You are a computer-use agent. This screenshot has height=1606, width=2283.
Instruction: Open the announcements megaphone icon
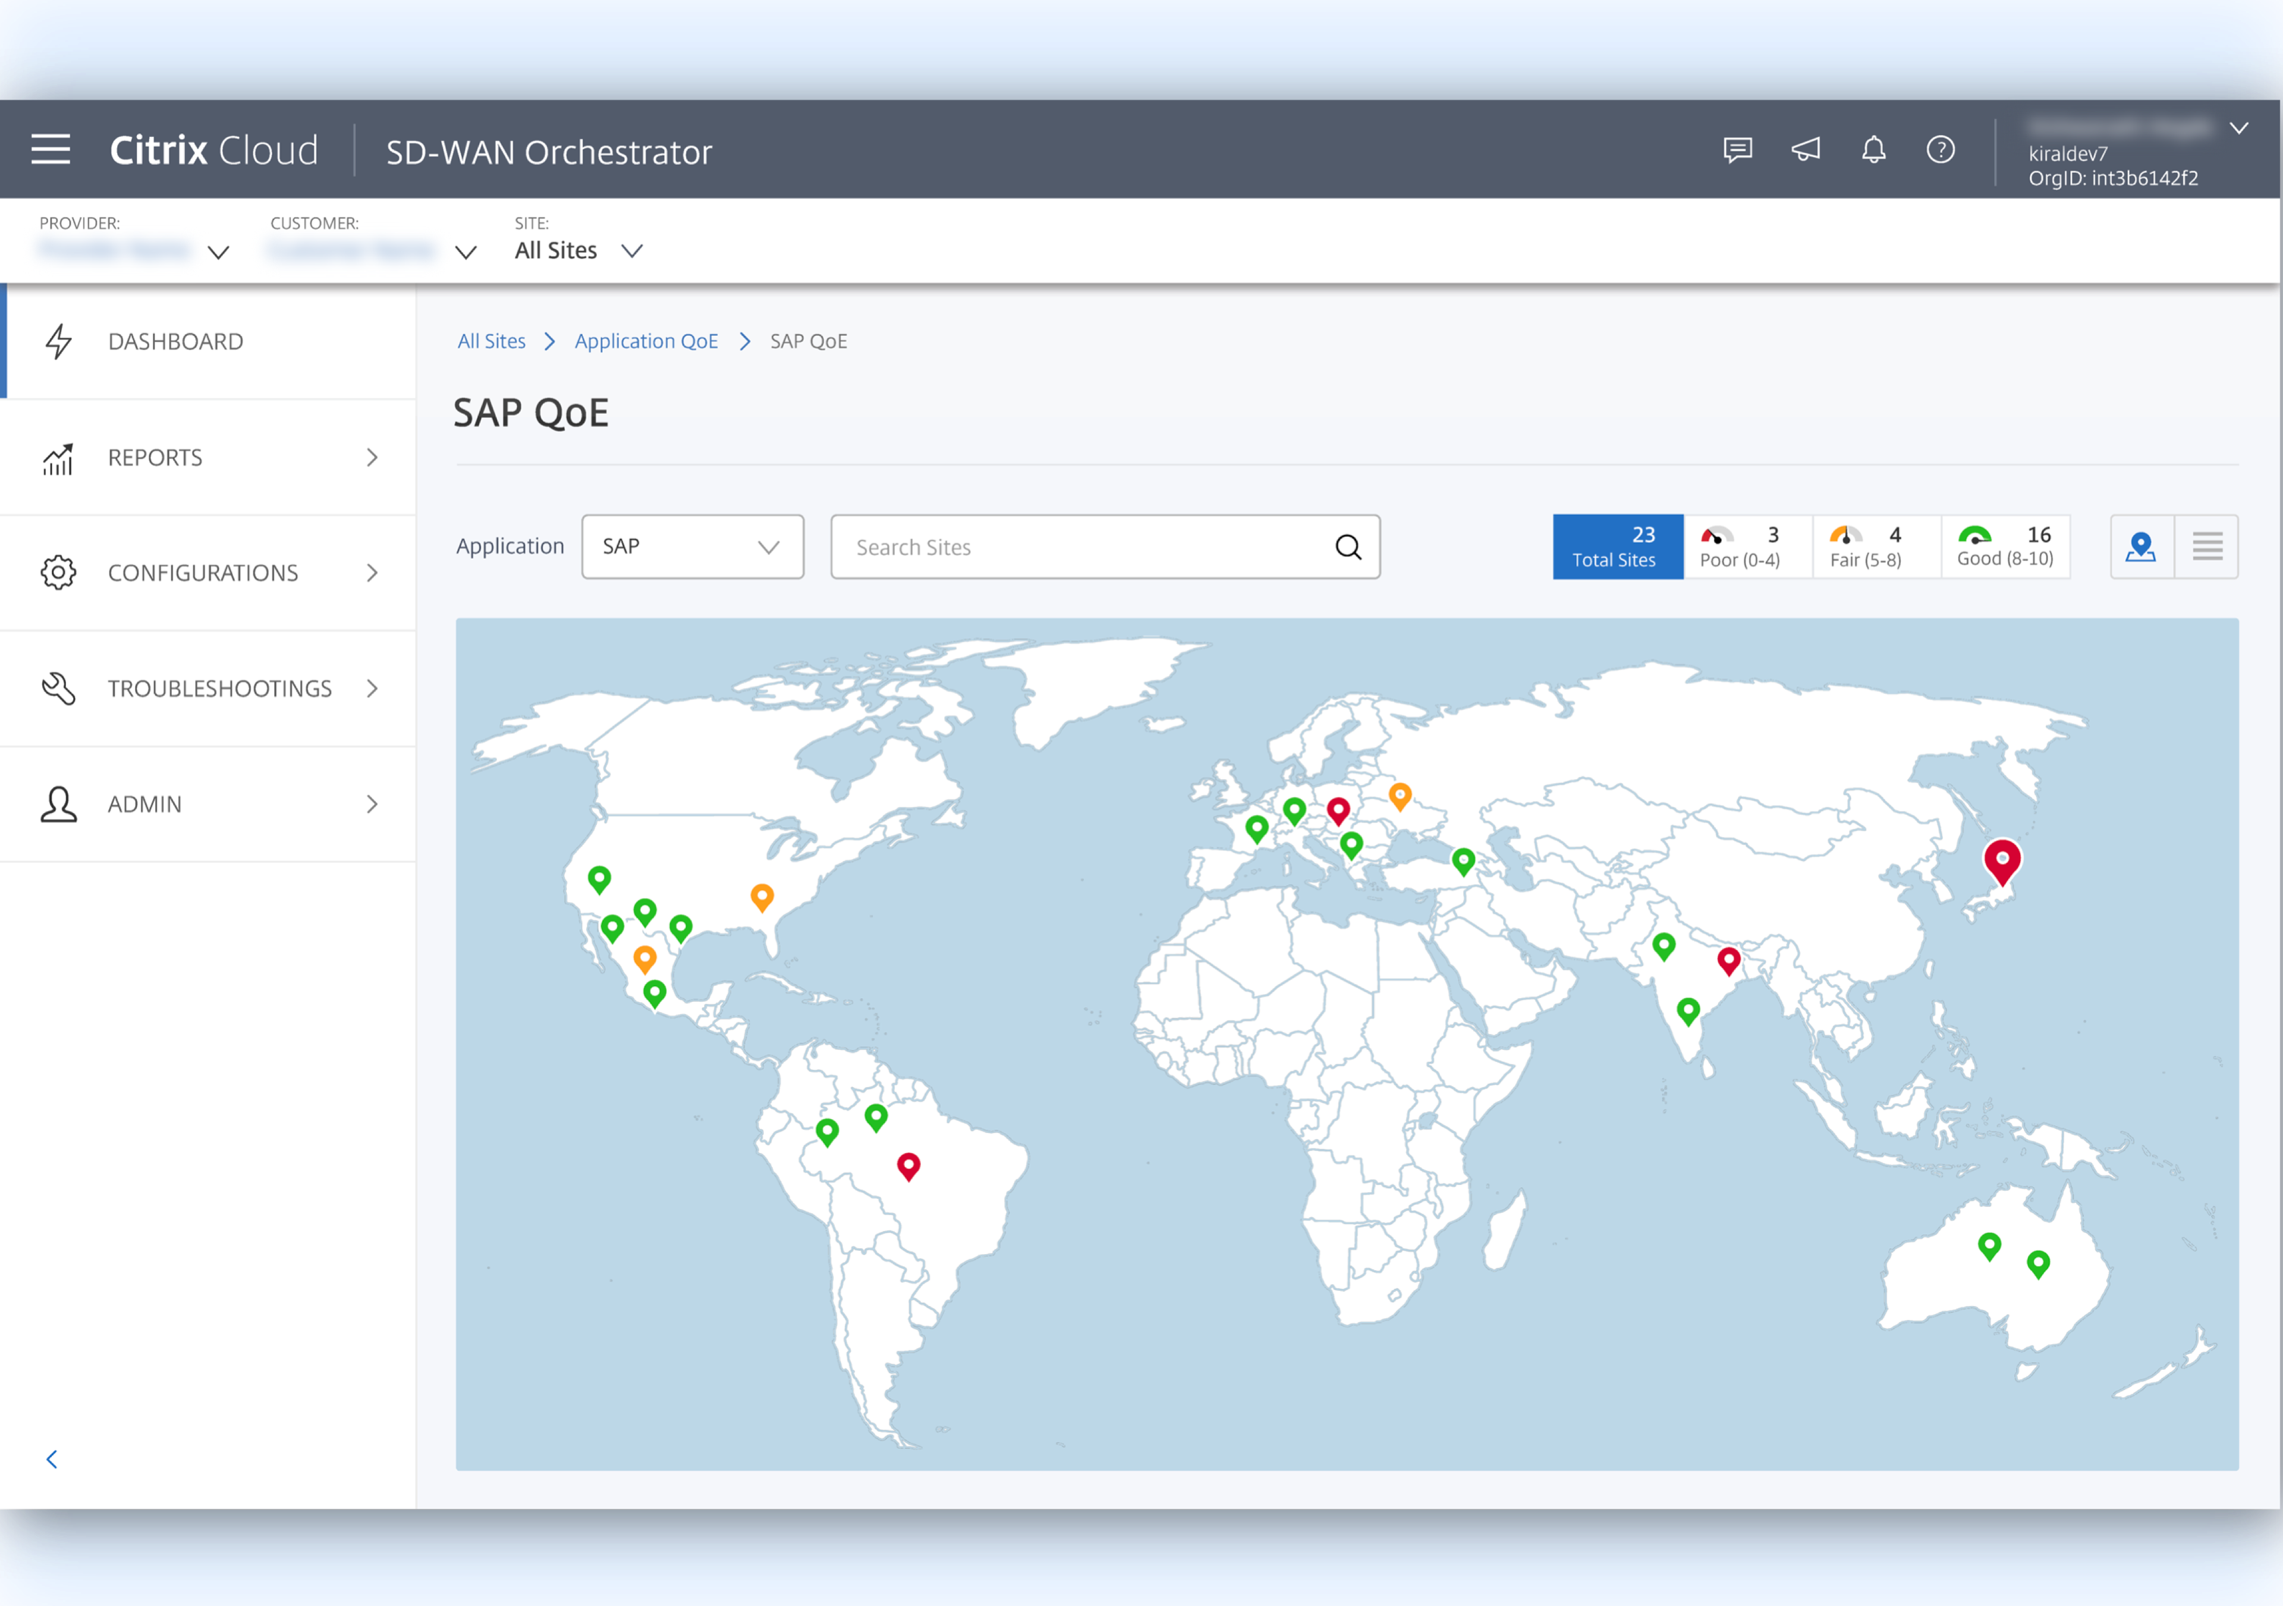tap(1806, 150)
